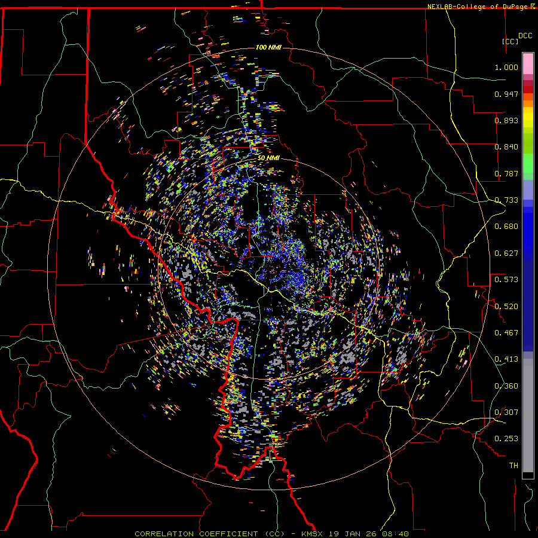Image resolution: width=538 pixels, height=538 pixels.
Task: Pick the red segment of the color scale
Action: click(x=528, y=90)
